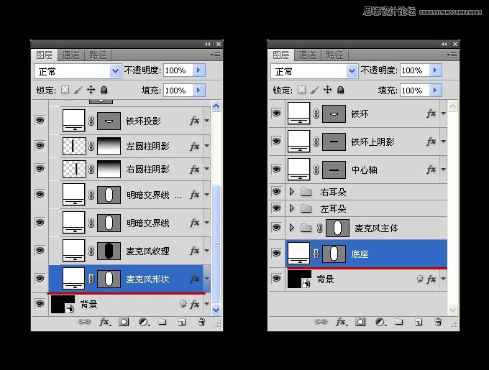Lock all padlock icon in left panel
The height and width of the screenshot is (370, 489).
pos(104,90)
